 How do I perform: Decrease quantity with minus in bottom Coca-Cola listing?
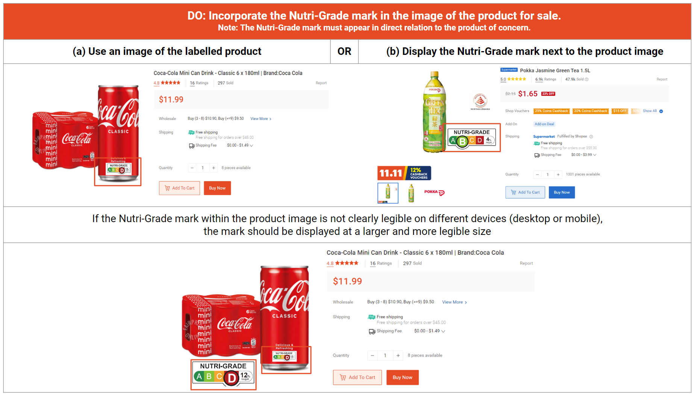[372, 356]
